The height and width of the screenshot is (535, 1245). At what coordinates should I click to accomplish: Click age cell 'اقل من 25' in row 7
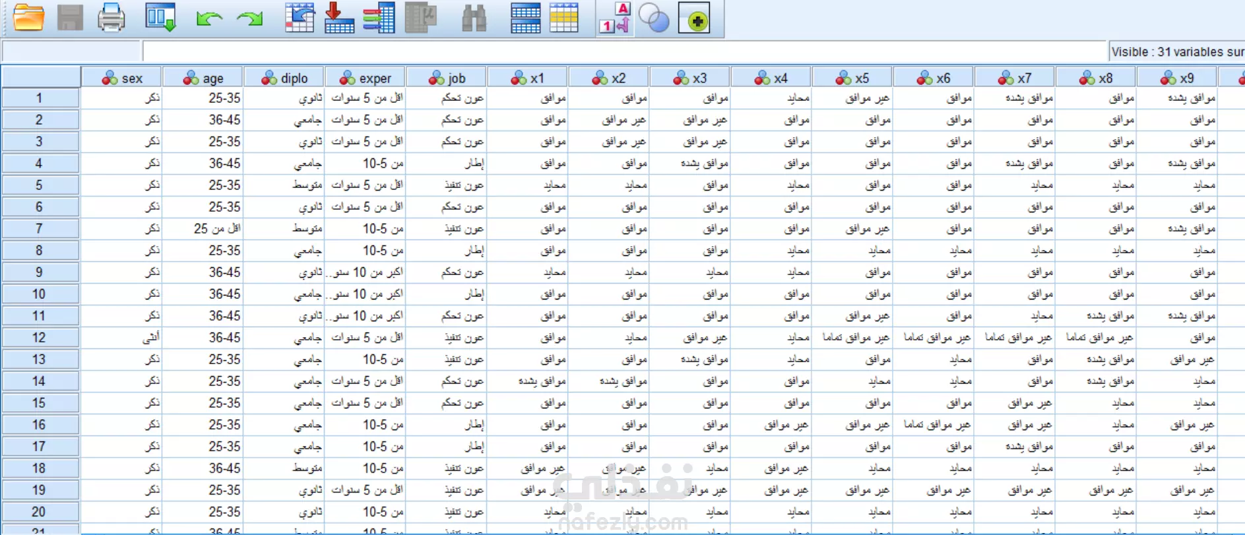[x=203, y=228]
